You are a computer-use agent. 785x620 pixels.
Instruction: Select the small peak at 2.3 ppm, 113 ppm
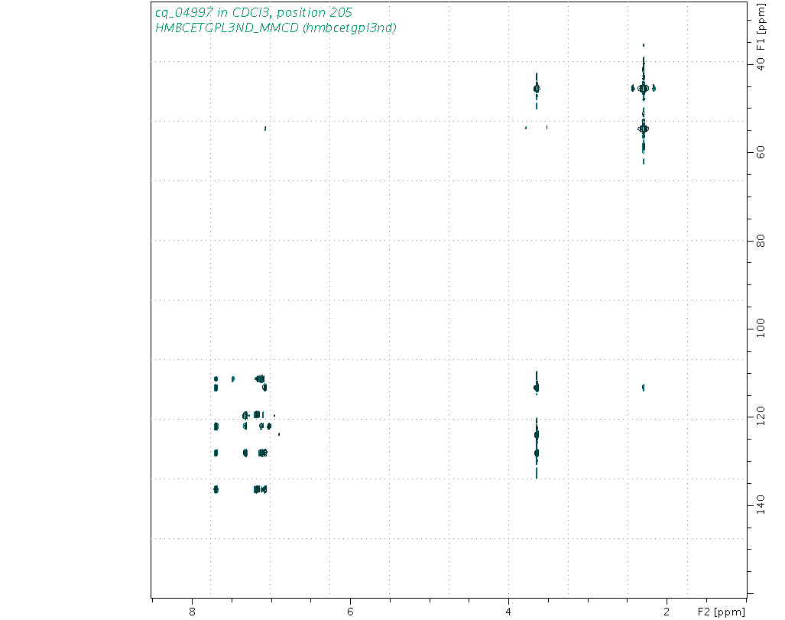644,387
